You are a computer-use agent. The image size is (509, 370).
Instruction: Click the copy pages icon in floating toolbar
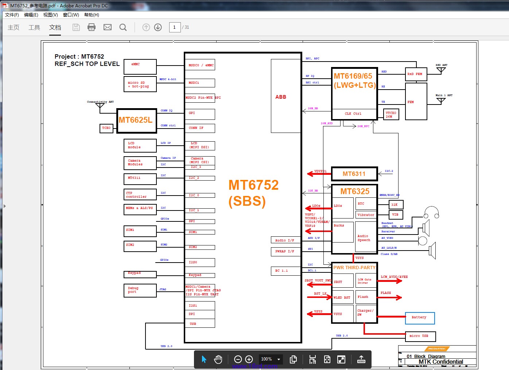[293, 359]
